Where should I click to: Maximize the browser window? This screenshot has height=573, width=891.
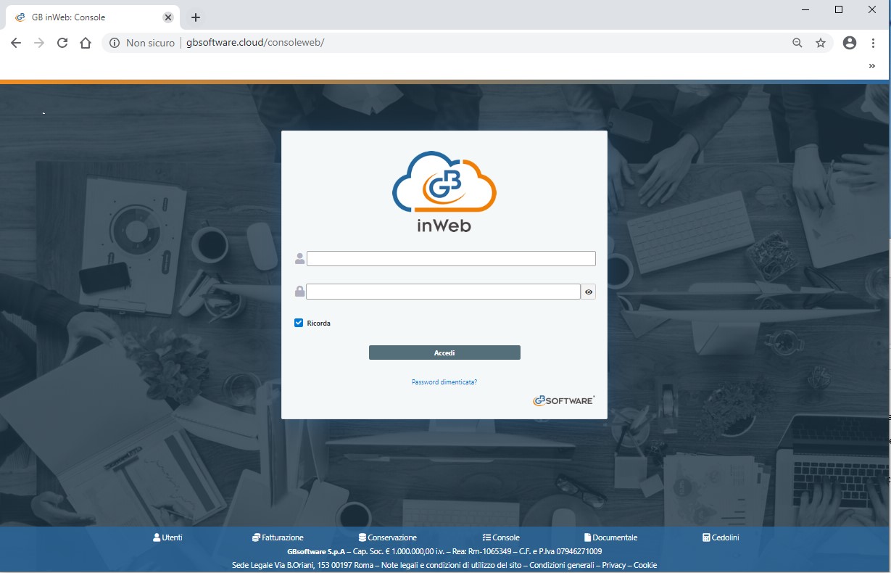(x=839, y=9)
